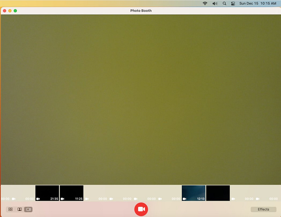
Task: Select the video clip thumbnail lasting 21:35
Action: [x=47, y=193]
